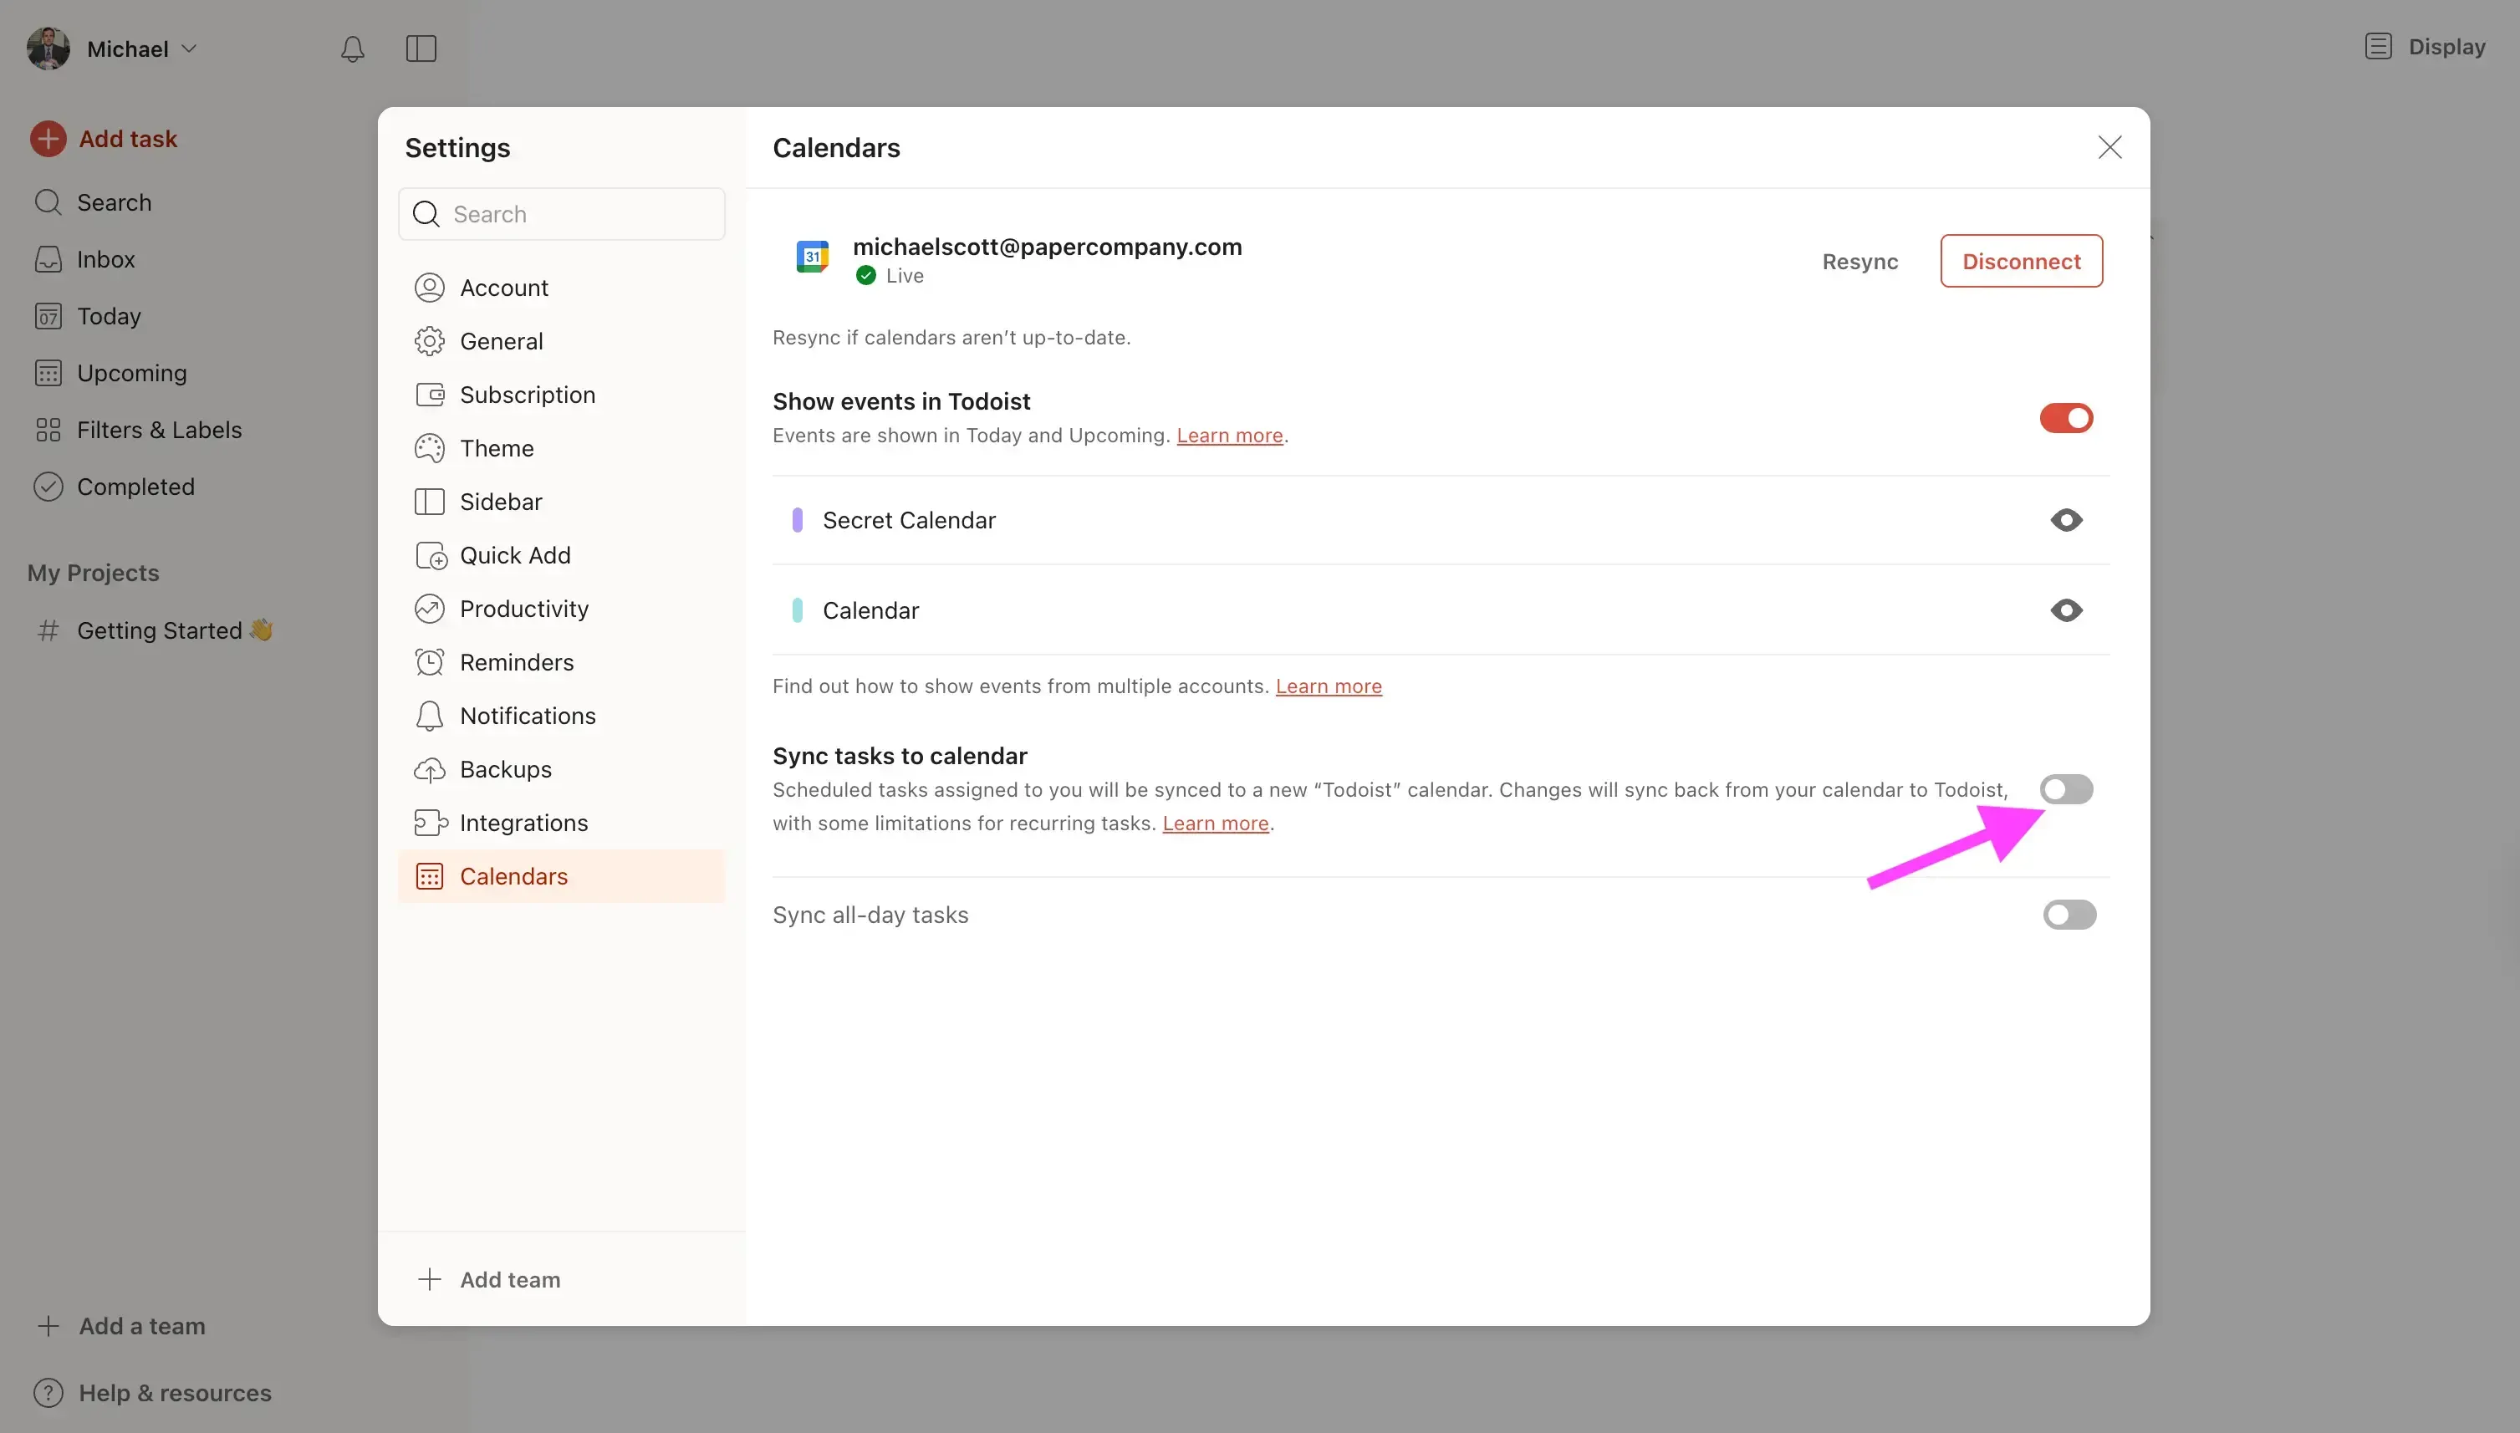
Task: Enable the Sync all-day tasks toggle
Action: [x=2069, y=915]
